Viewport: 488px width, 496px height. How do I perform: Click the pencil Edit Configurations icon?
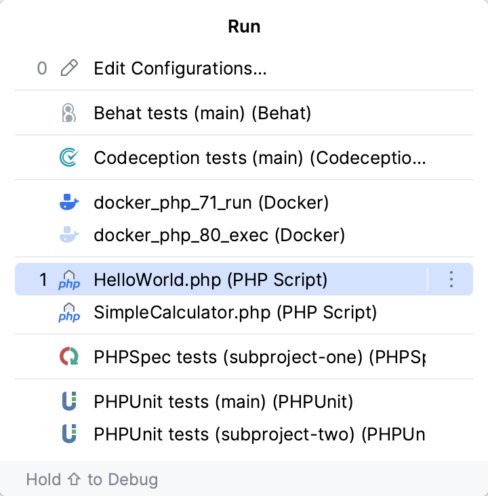[69, 68]
